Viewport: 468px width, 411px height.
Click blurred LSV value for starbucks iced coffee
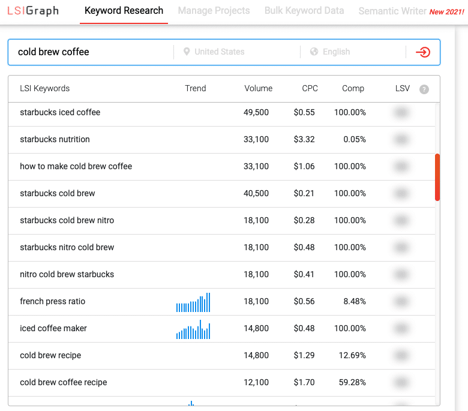(401, 113)
